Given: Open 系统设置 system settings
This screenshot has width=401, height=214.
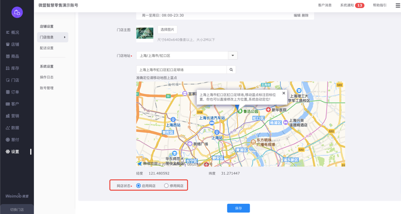Looking at the screenshot, I should (x=46, y=66).
